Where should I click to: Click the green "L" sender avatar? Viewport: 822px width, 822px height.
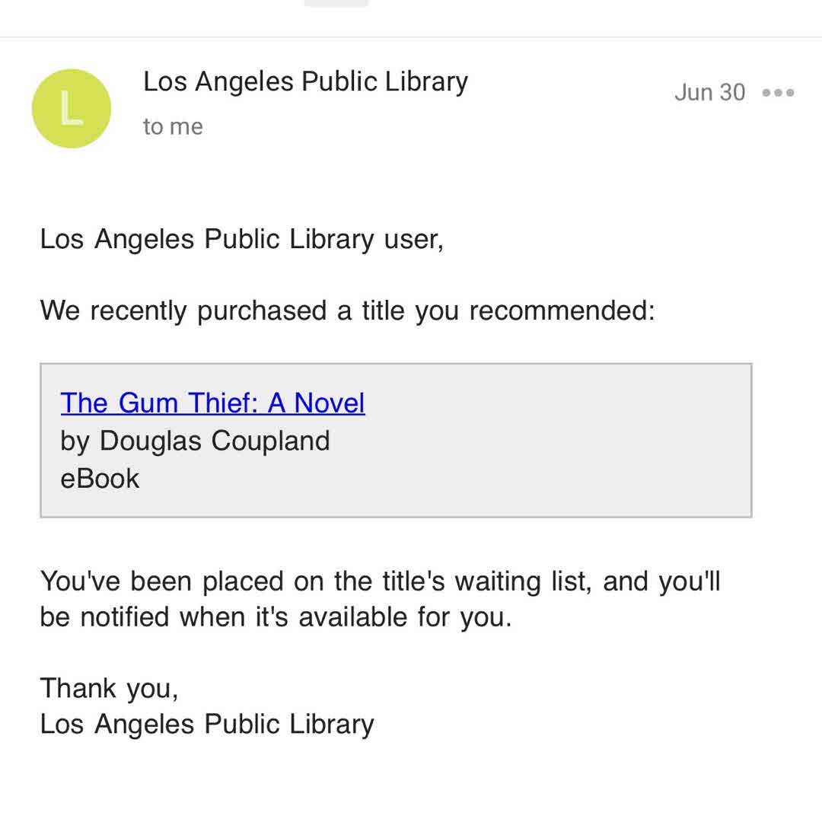(72, 109)
